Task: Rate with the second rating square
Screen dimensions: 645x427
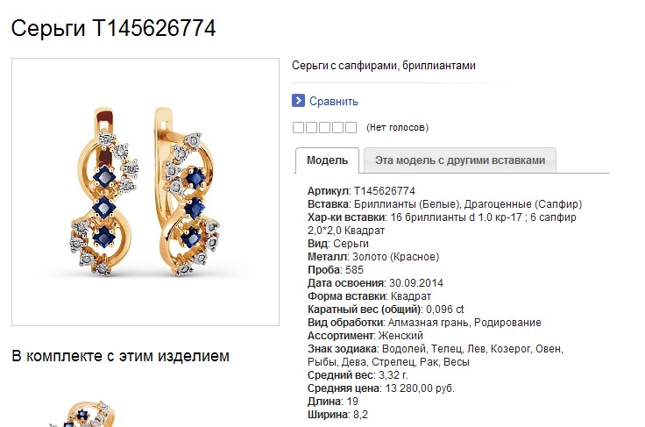Action: point(311,127)
